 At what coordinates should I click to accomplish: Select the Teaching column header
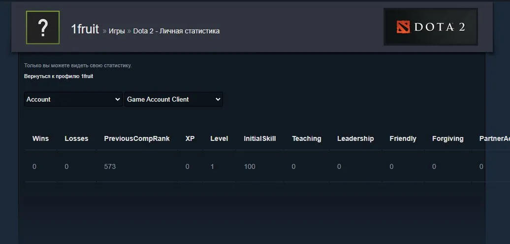[307, 138]
